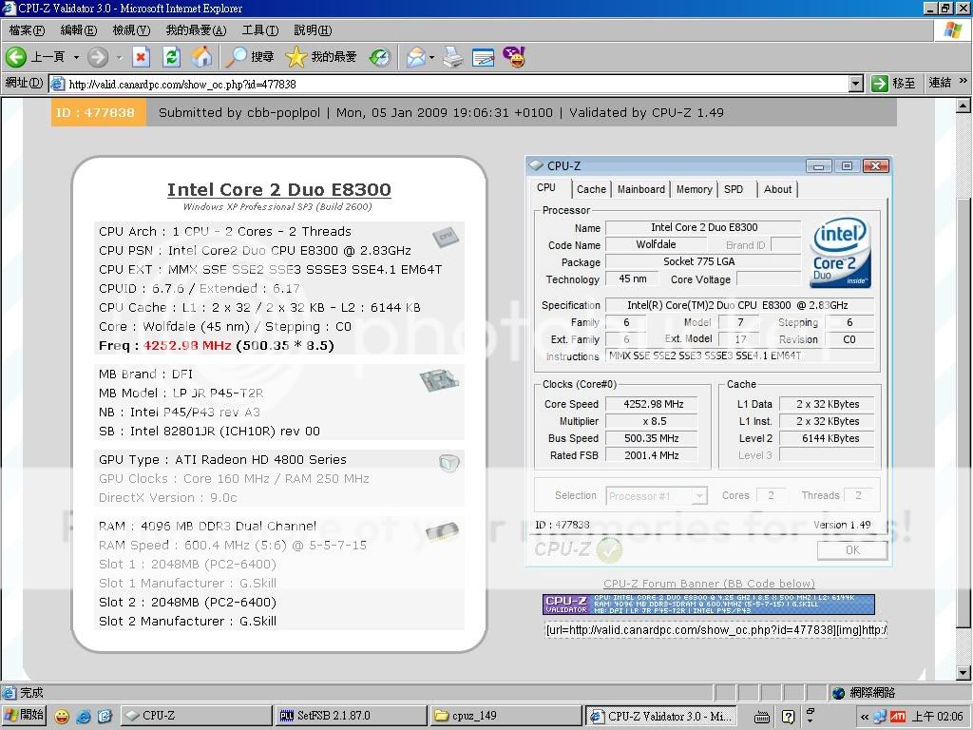Switch to the About tab in CPU-Z

[x=777, y=189]
